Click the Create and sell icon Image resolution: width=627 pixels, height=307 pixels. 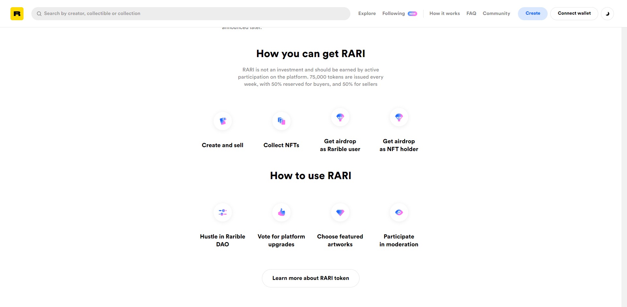[223, 121]
